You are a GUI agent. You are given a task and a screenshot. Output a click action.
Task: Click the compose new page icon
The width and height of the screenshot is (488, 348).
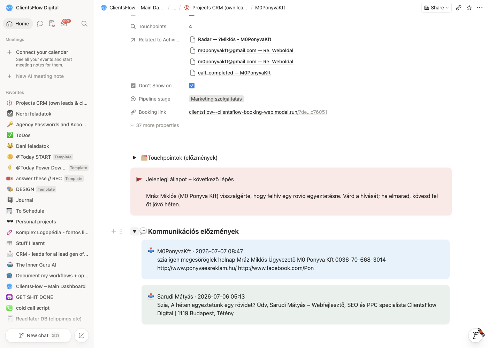pyautogui.click(x=82, y=335)
